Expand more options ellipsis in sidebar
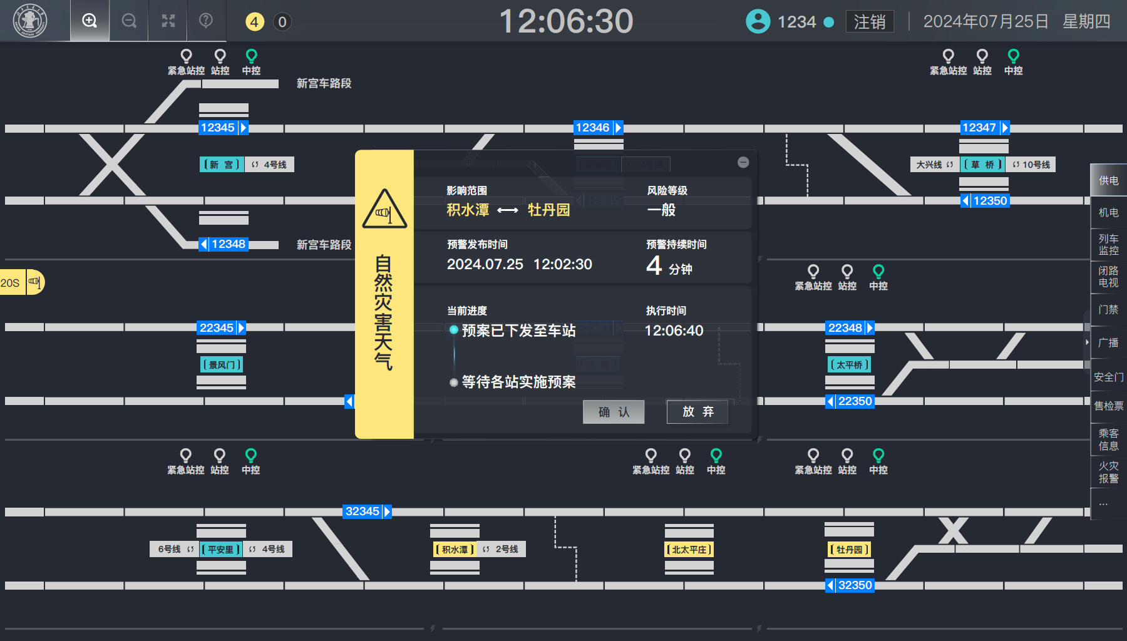The width and height of the screenshot is (1127, 641). click(x=1103, y=503)
